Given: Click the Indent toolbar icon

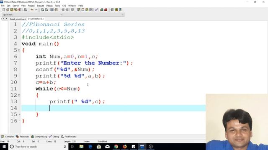Looking at the screenshot, I should [63, 10].
